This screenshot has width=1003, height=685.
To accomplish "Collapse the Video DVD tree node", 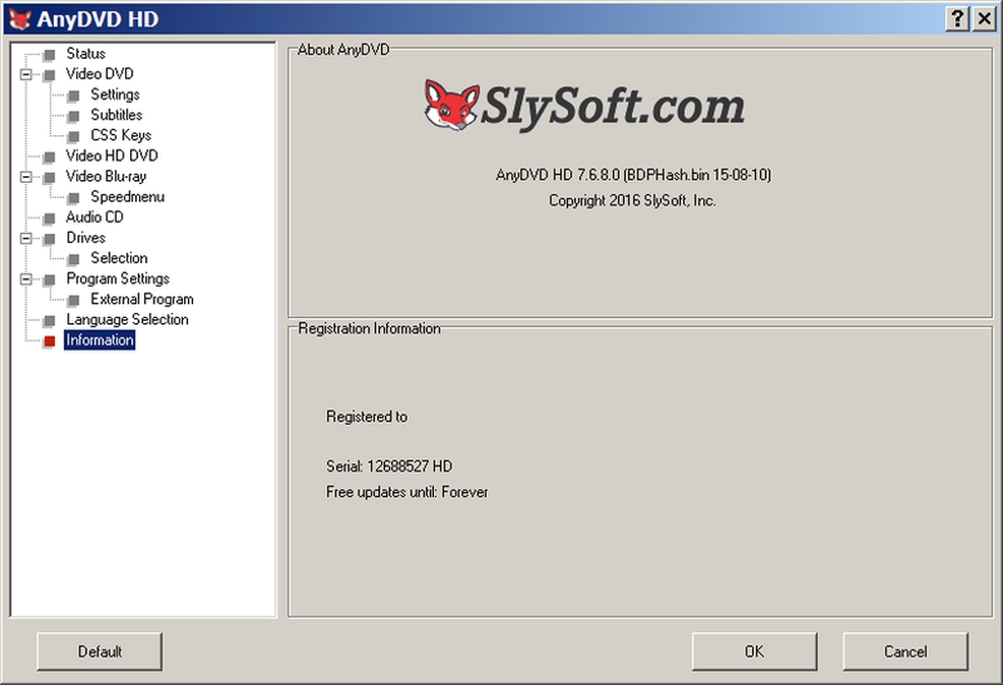I will coord(25,74).
